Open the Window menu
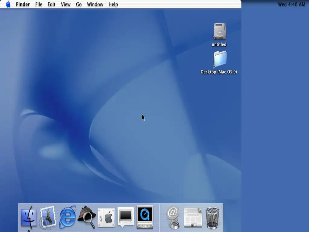309x232 pixels. coord(95,4)
